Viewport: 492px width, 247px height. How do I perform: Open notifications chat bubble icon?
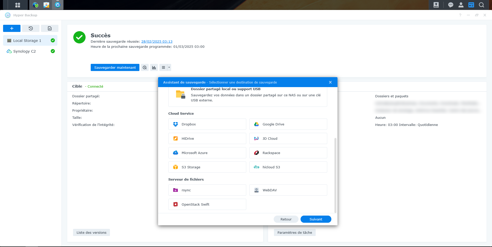pyautogui.click(x=451, y=5)
